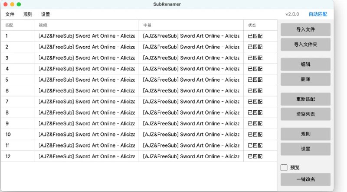Screen dimensions: 347x192
Task: Select row 5 video file cell
Action: pos(86,80)
